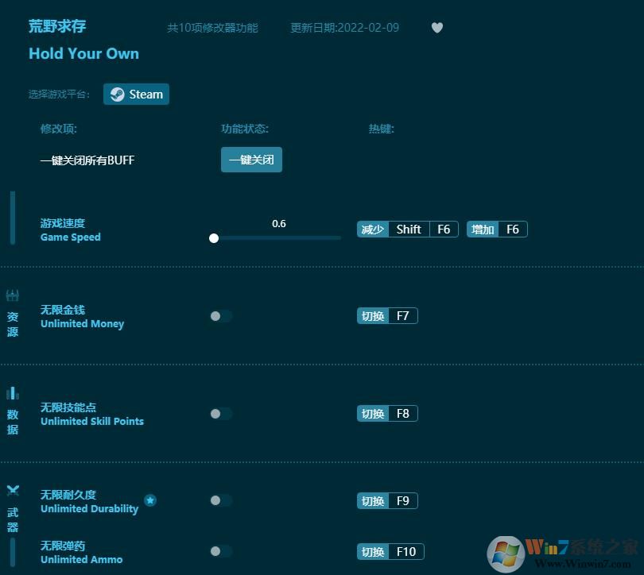The width and height of the screenshot is (644, 575).
Task: Click 共10项修改器功能 text
Action: tap(212, 28)
